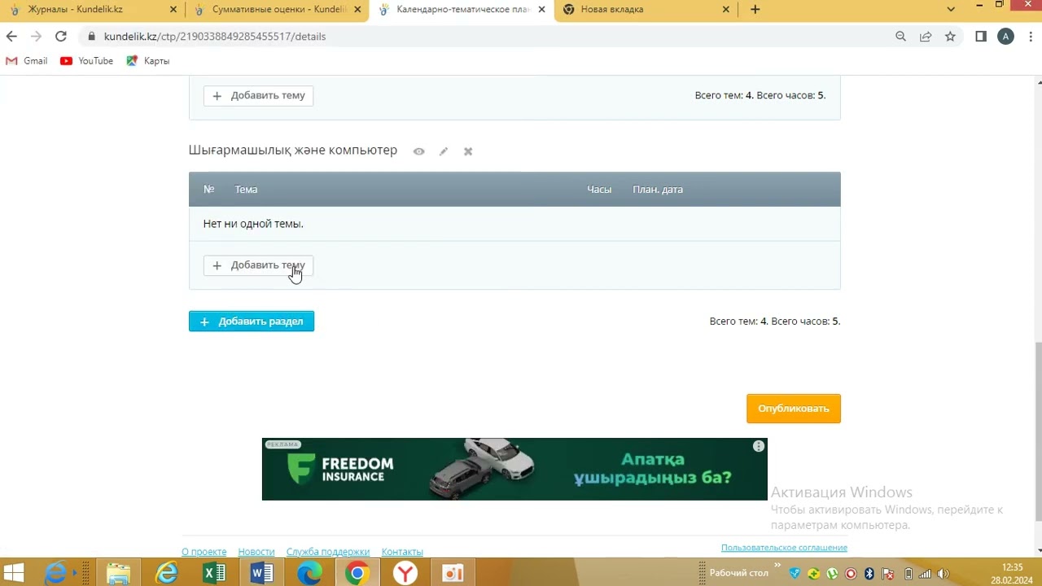Open the zoom magnifier icon in address bar
The height and width of the screenshot is (586, 1042).
click(x=900, y=37)
